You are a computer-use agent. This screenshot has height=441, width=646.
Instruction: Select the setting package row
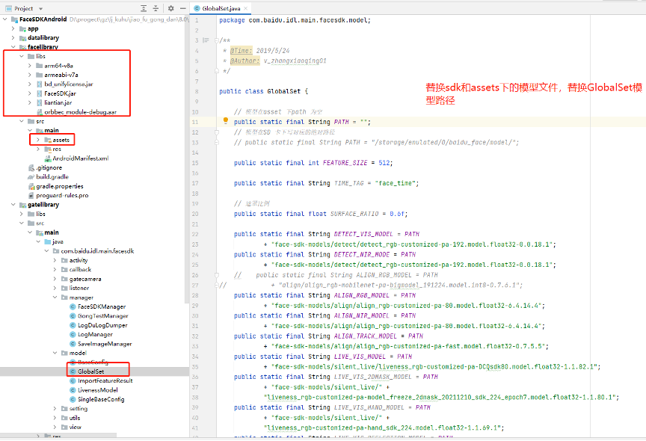coord(79,408)
